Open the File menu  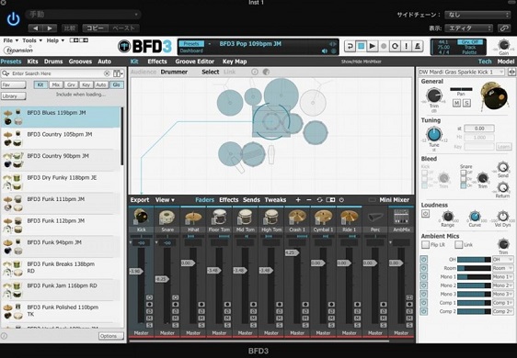(10, 40)
